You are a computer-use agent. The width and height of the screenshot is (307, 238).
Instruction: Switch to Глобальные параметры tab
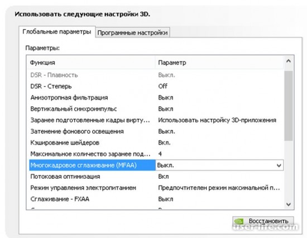[57, 31]
